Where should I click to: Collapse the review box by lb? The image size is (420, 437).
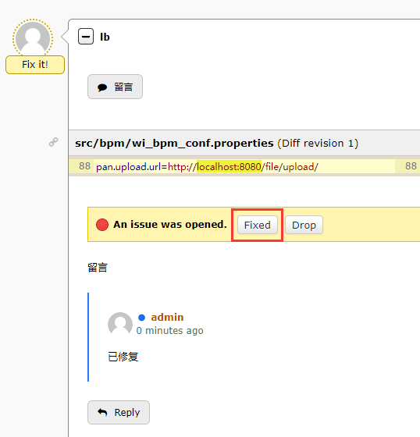pos(86,37)
